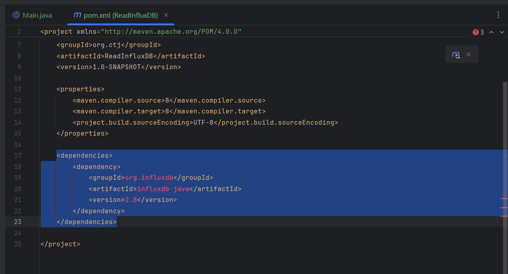
Task: Place cursor on the dependencies opening tag
Action: 85,155
